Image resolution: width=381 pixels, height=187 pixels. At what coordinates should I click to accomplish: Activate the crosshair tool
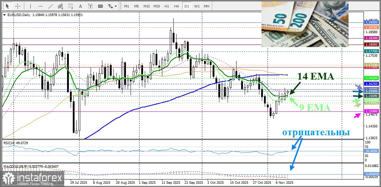coord(17,6)
